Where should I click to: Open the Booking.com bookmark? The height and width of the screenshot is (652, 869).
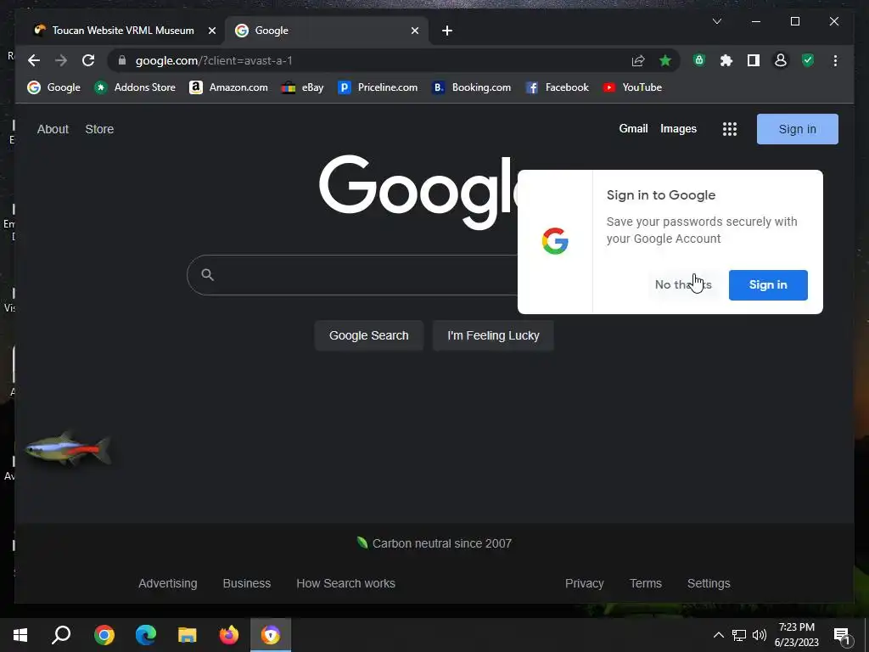[x=472, y=87]
